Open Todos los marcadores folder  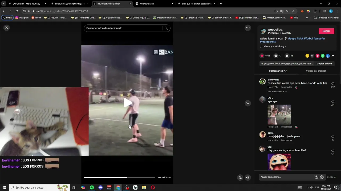(x=326, y=18)
